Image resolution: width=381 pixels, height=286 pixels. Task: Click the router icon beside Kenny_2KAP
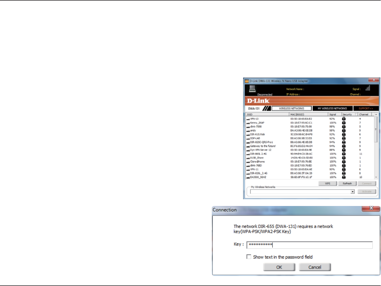click(x=248, y=123)
